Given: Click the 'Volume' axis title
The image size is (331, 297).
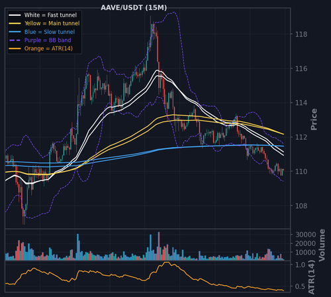Looking at the screenshot, I should point(322,245).
